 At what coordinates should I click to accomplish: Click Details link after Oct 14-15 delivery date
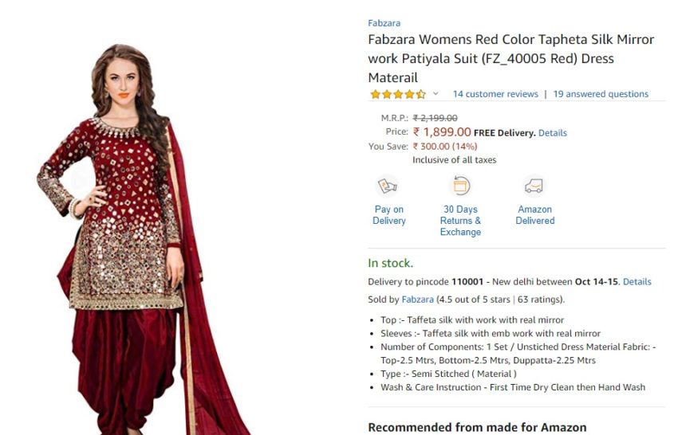coord(637,282)
